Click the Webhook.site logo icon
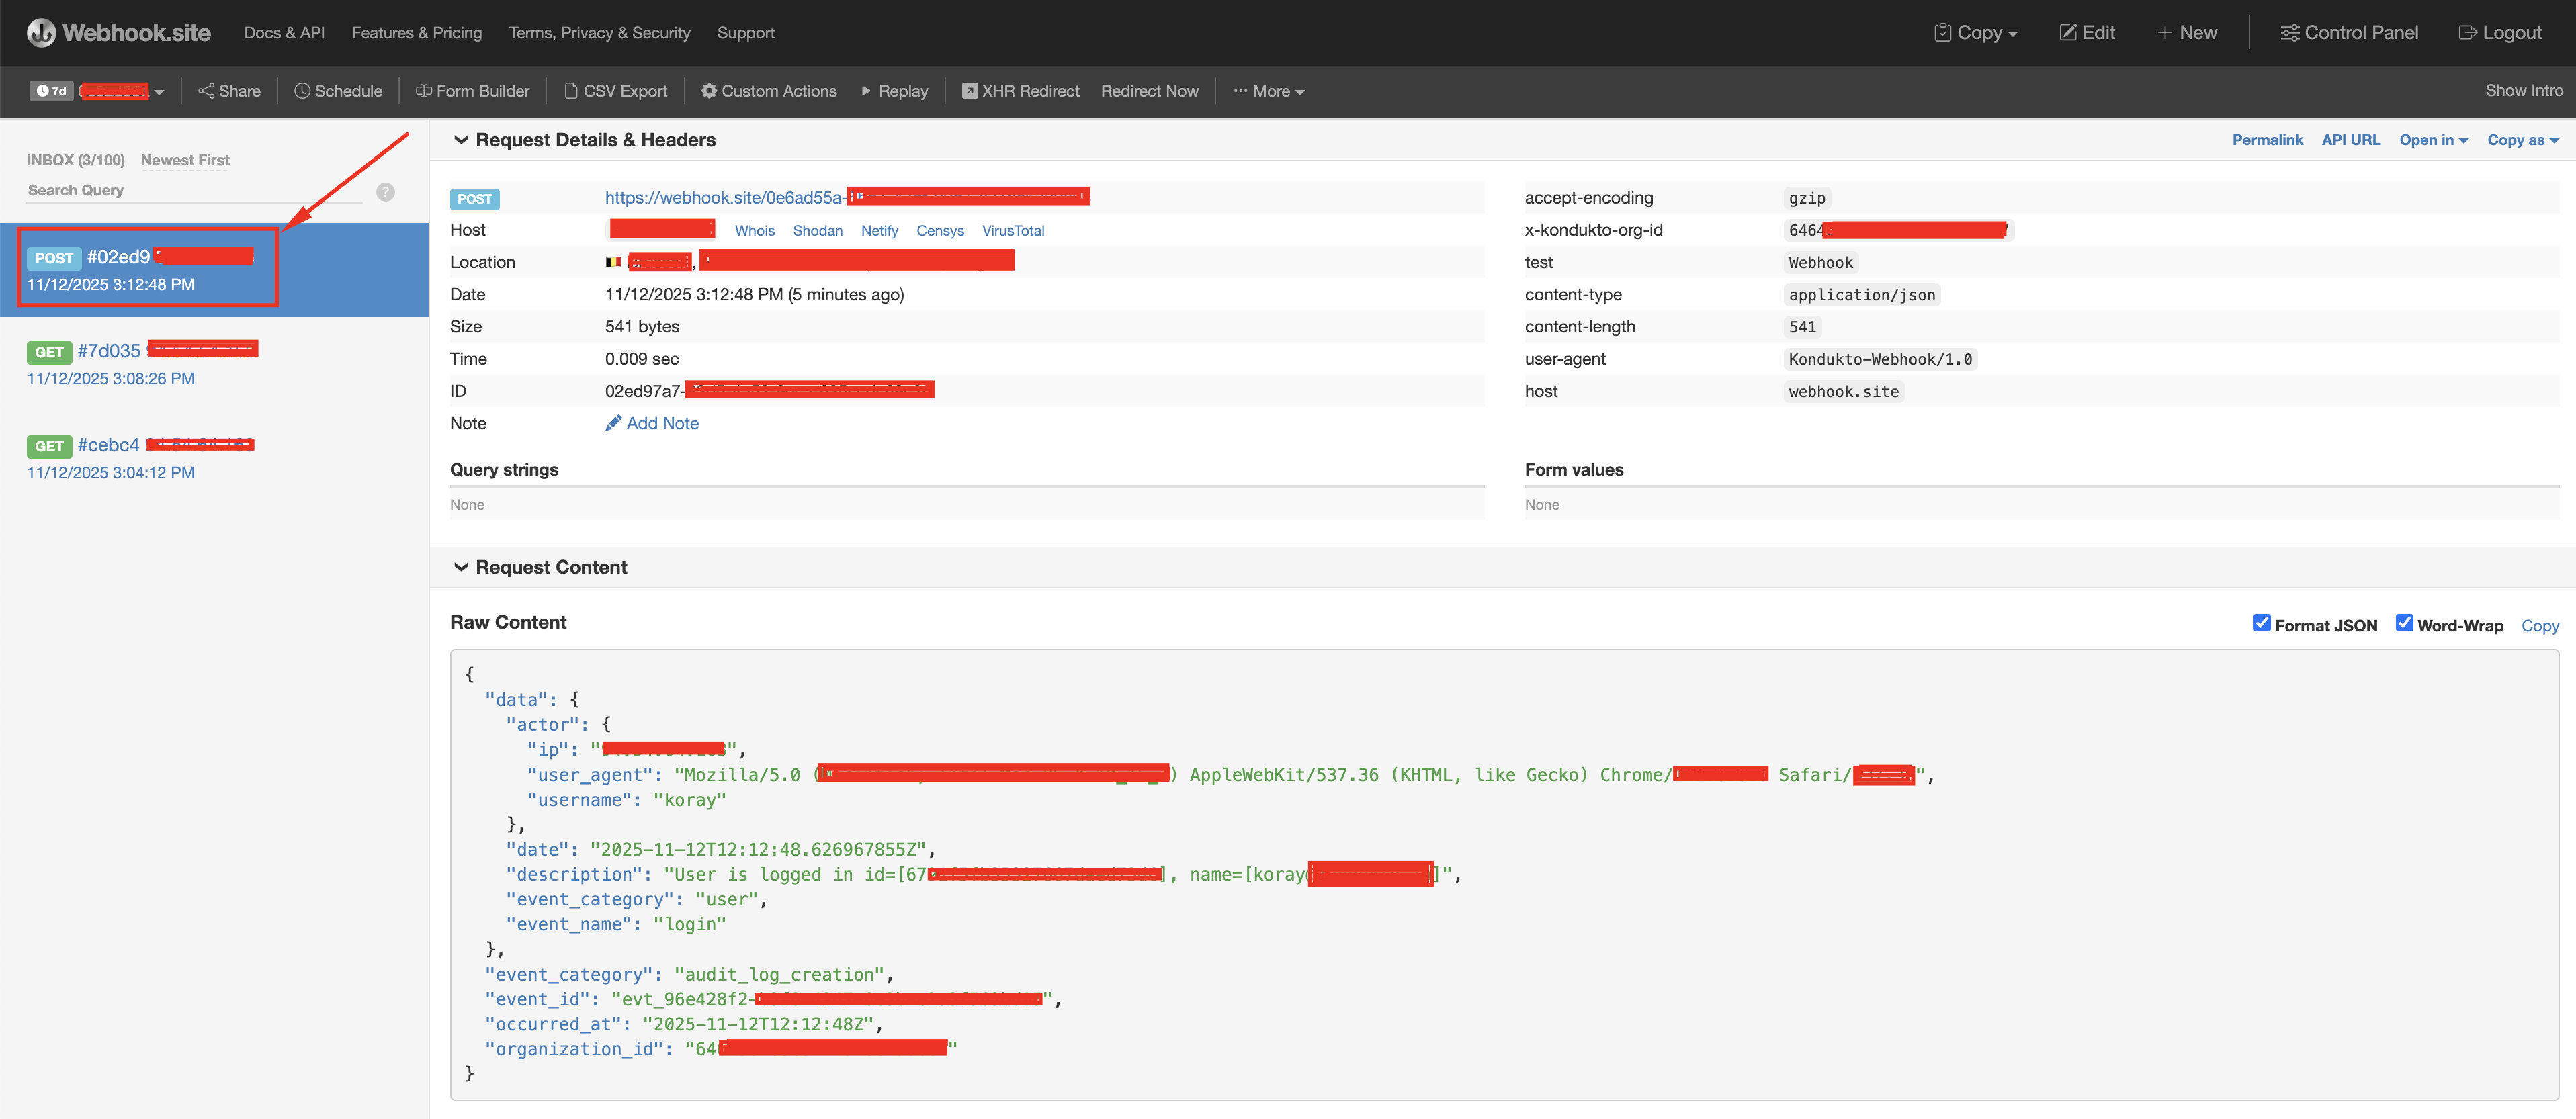Screen dimensions: 2576x1119 41,33
